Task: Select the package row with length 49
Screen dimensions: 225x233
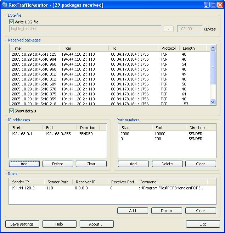Action: pos(109,74)
